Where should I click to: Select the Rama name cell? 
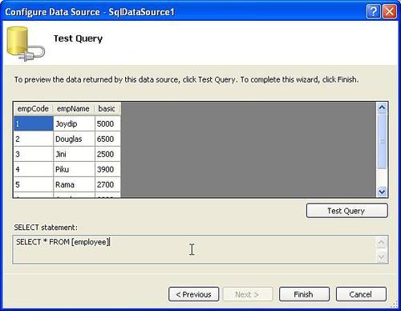point(74,184)
